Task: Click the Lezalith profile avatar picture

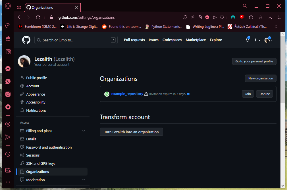Action: pyautogui.click(x=24, y=61)
